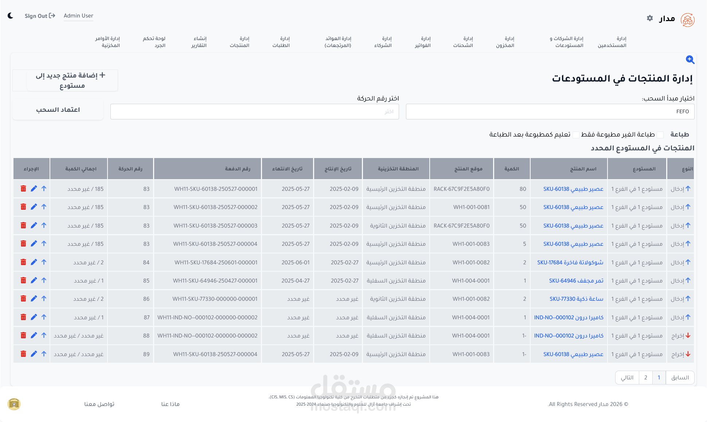Screen dimensions: 707x422
Task: Open product link 'SKU-64946 تمر مجفف'
Action: coord(576,281)
